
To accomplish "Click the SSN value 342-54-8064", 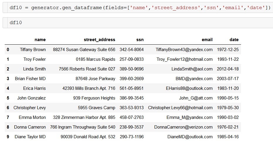I will [x=132, y=50].
